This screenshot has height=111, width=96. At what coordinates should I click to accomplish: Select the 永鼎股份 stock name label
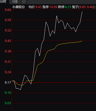click(19, 7)
